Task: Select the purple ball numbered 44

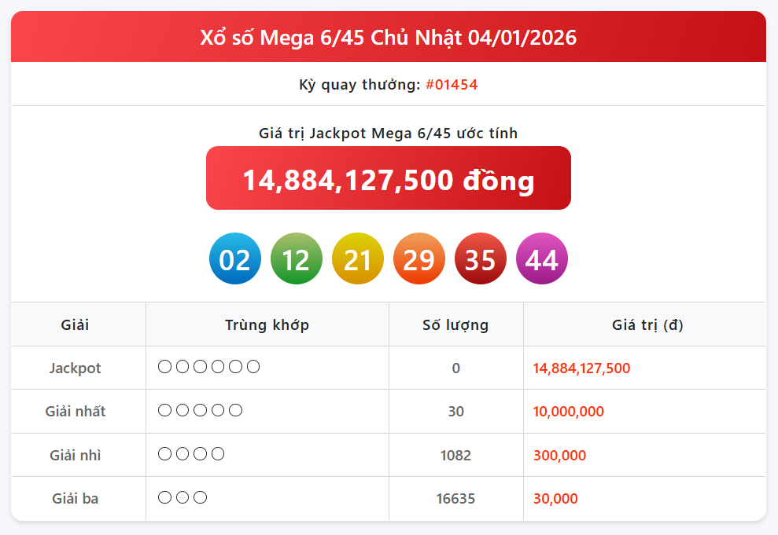Action: coord(541,258)
